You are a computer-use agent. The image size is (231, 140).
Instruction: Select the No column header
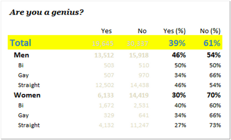(142, 31)
